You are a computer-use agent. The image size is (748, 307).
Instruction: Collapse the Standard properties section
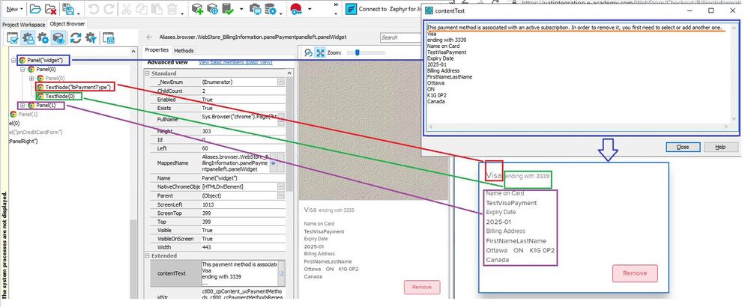coord(147,73)
